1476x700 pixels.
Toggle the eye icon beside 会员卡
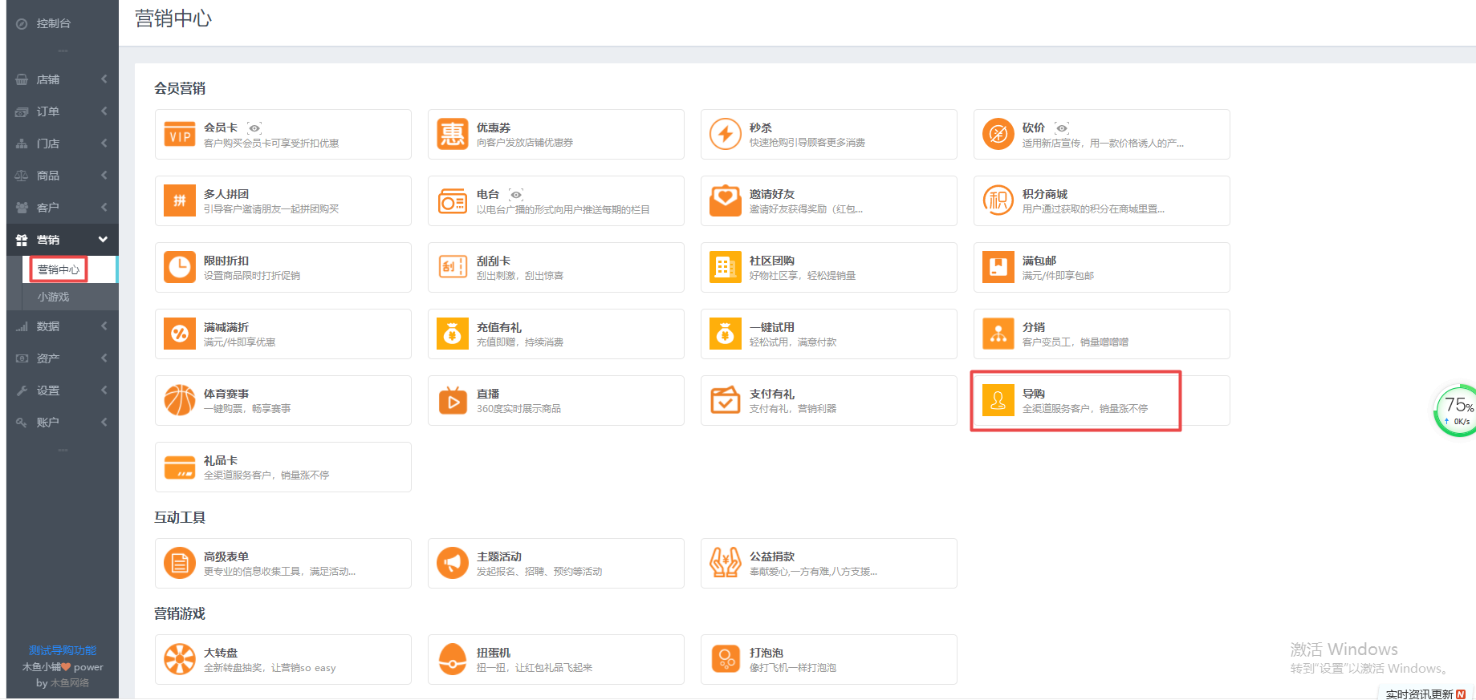(254, 128)
